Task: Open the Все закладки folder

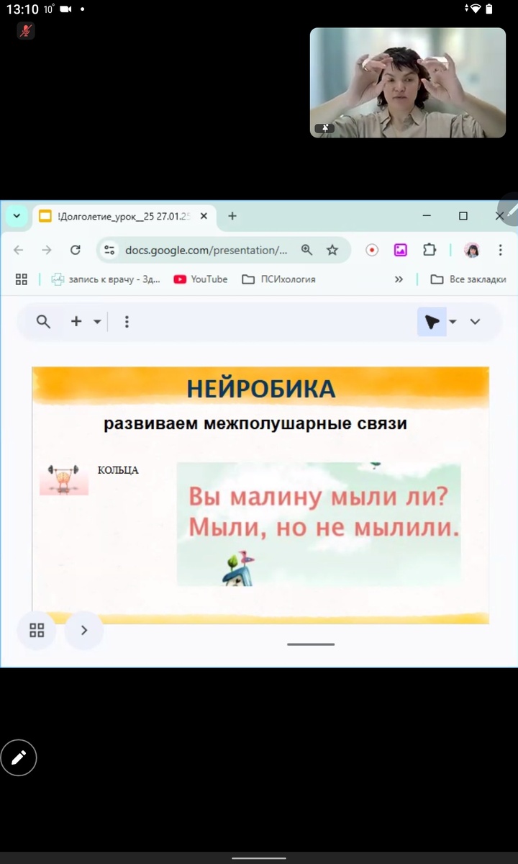Action: pos(468,279)
